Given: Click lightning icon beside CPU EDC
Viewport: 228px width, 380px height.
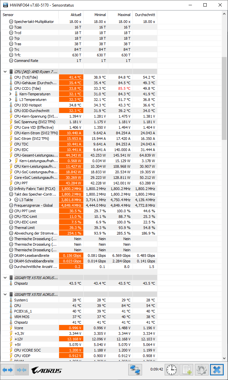Looking at the screenshot, I should [11, 150].
